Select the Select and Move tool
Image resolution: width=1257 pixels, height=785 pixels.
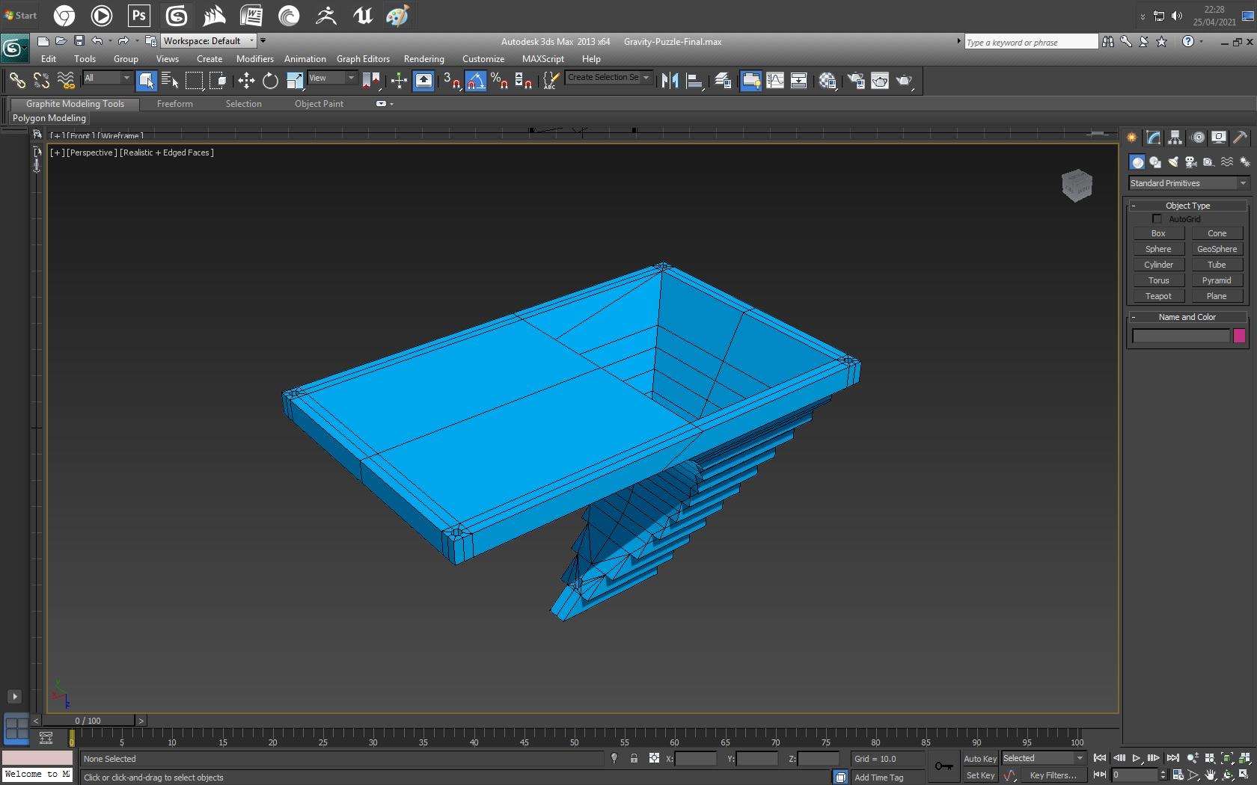coord(246,81)
